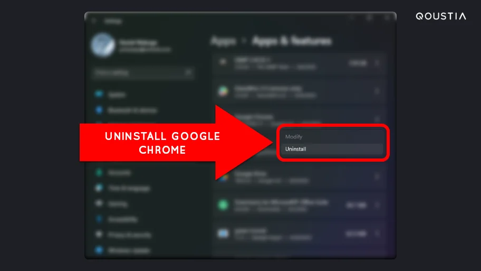Open Privacy & security icon in sidebar
Screen dimensions: 481x271
point(99,235)
